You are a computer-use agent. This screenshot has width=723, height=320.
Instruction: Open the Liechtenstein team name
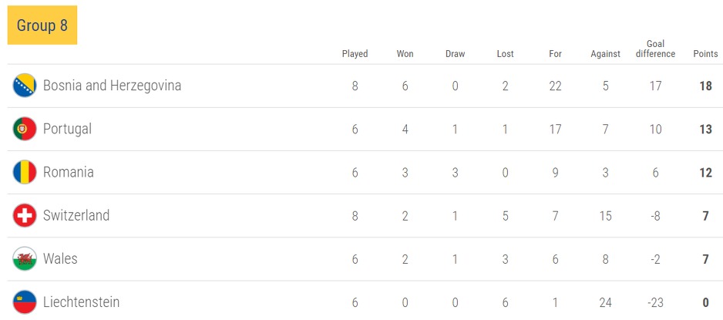[x=81, y=301]
